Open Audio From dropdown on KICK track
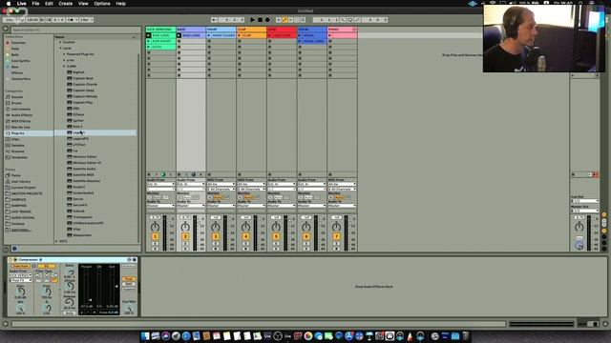611x343 pixels. pos(160,184)
